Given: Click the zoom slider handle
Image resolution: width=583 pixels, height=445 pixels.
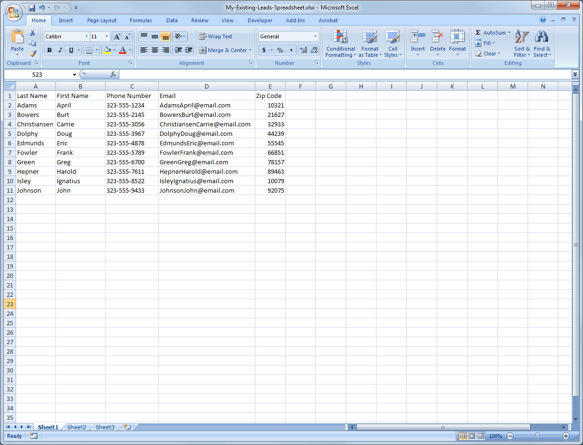Looking at the screenshot, I should [x=538, y=436].
